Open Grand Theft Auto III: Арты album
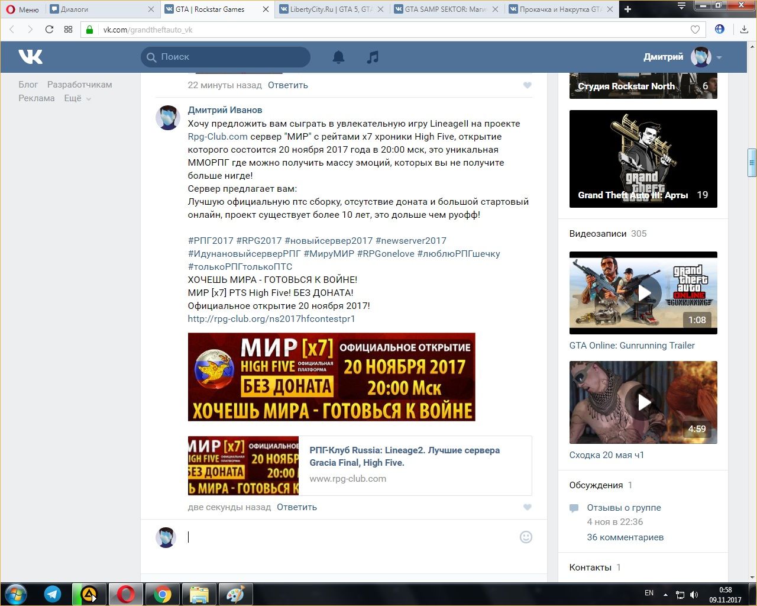This screenshot has width=757, height=606. pyautogui.click(x=643, y=159)
